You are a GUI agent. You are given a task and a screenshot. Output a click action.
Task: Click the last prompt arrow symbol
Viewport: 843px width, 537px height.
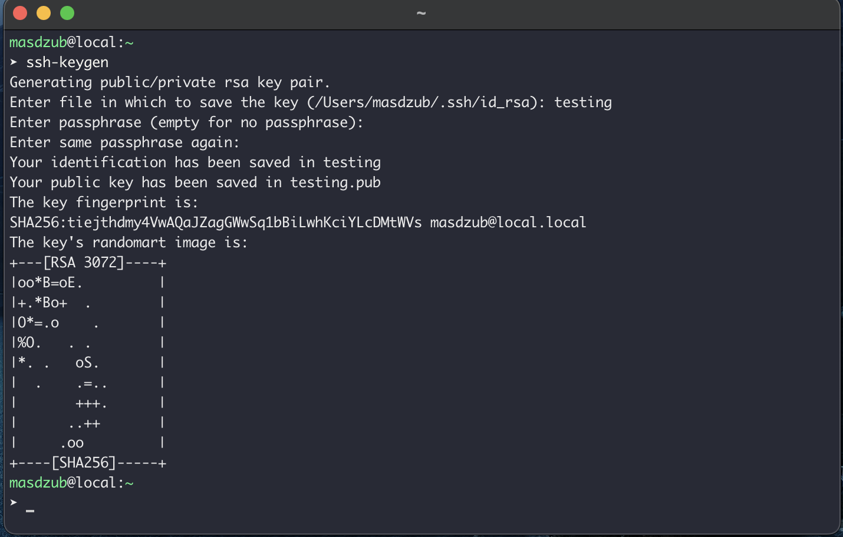pos(14,502)
